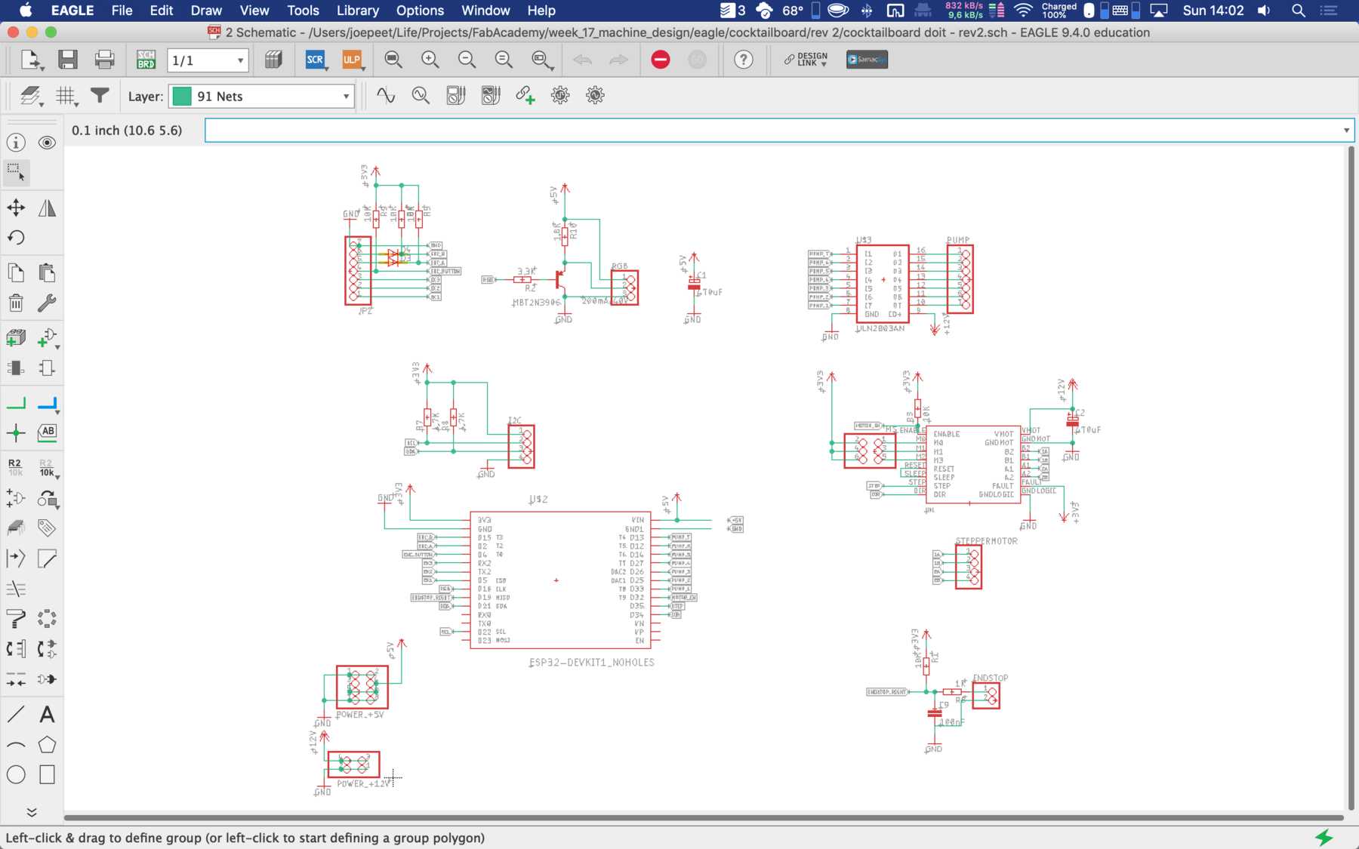Open the ULP user language program icon
The height and width of the screenshot is (849, 1359).
pyautogui.click(x=352, y=60)
